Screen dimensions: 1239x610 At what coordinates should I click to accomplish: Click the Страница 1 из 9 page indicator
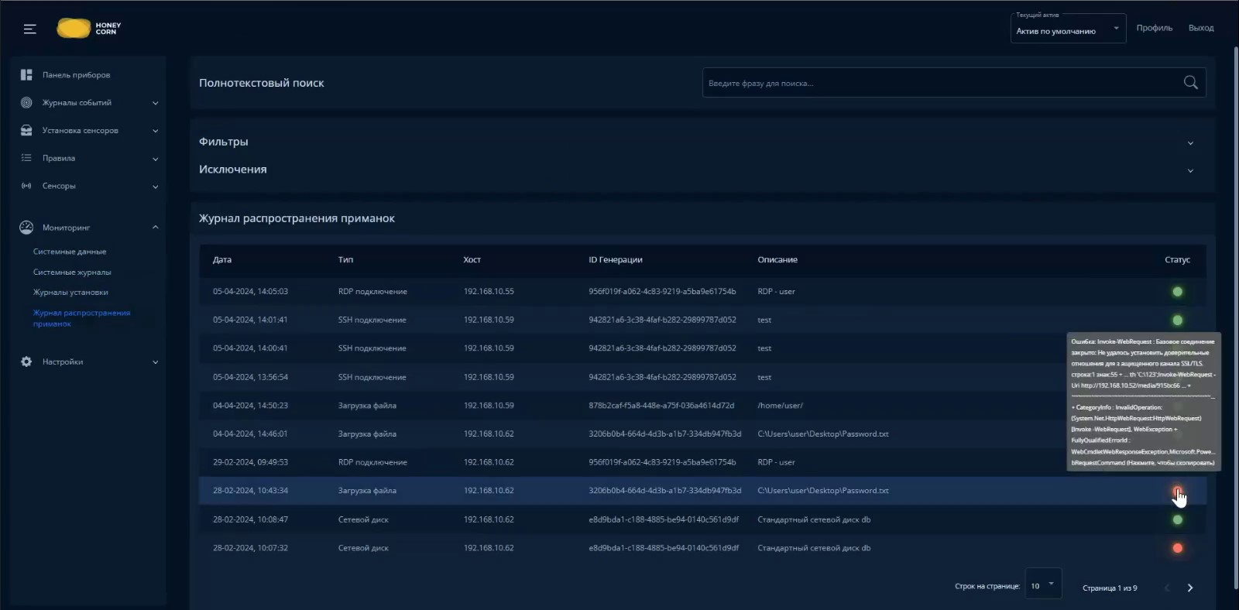[1110, 588]
